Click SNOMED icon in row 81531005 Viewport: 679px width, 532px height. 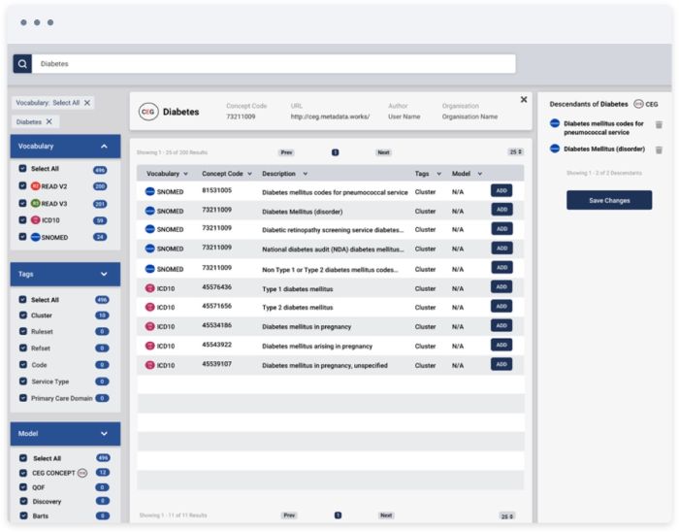(x=149, y=191)
